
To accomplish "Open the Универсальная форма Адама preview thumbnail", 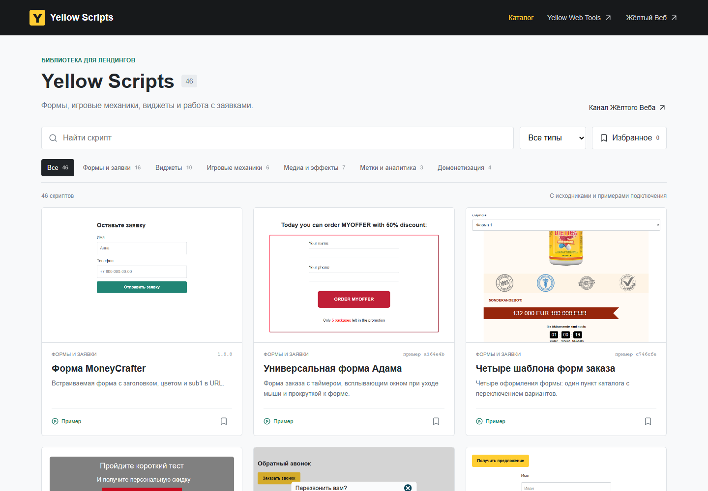I will tap(354, 275).
